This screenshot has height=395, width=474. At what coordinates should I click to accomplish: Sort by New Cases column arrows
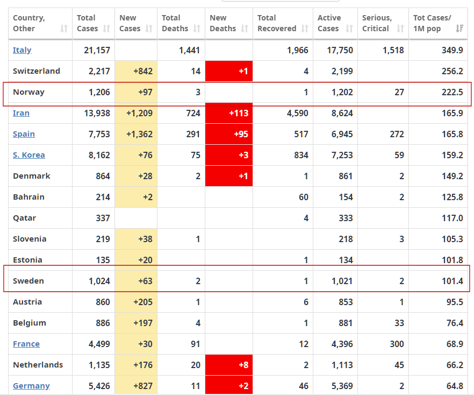pyautogui.click(x=149, y=29)
